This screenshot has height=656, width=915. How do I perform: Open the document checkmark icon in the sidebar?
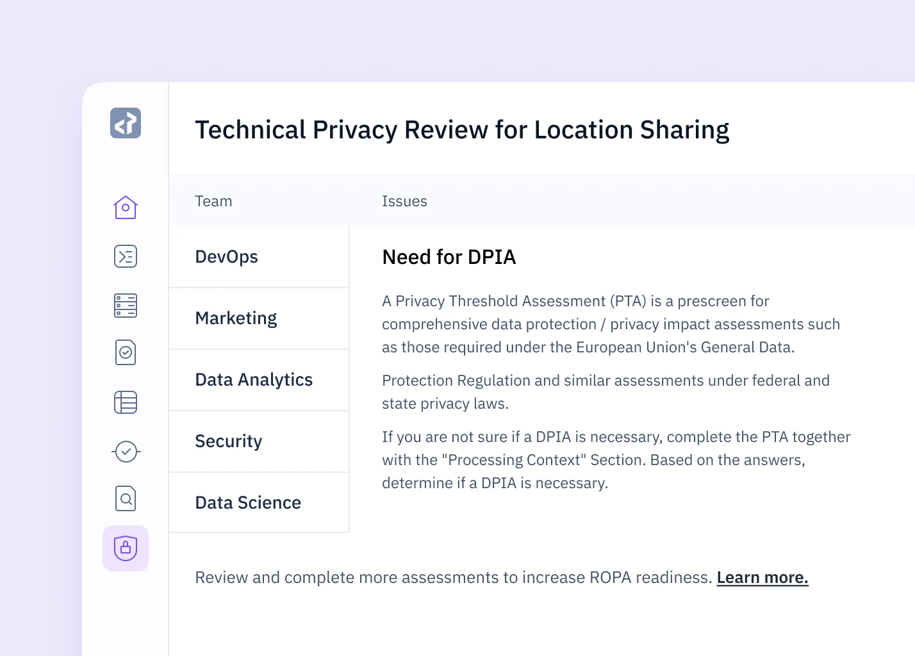point(126,352)
